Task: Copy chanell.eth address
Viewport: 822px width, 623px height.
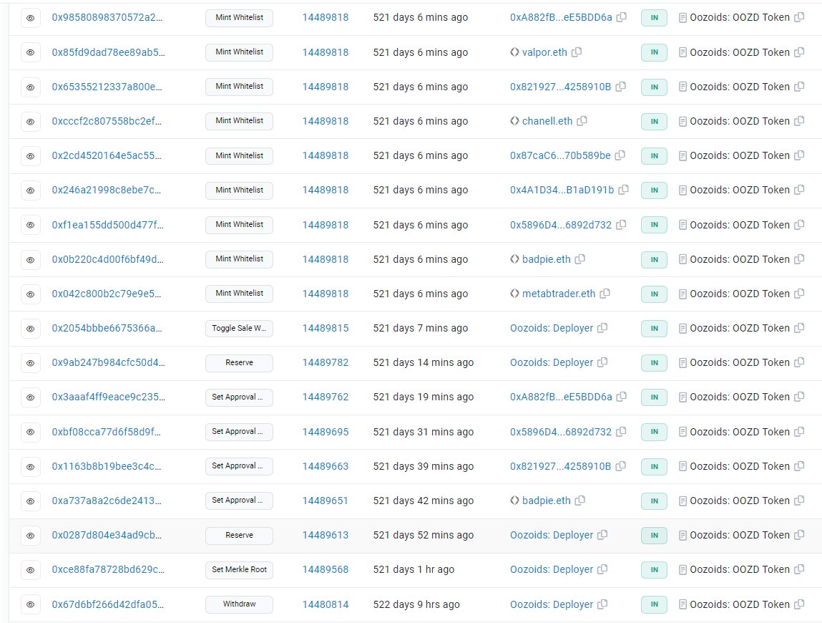Action: coord(582,121)
